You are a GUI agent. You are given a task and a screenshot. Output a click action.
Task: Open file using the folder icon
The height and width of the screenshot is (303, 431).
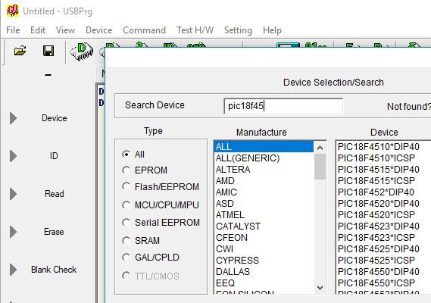20,51
